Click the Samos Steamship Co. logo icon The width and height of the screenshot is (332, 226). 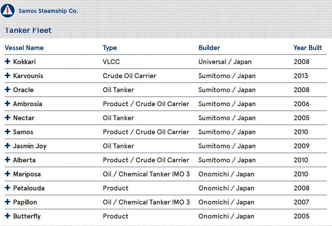[8, 10]
